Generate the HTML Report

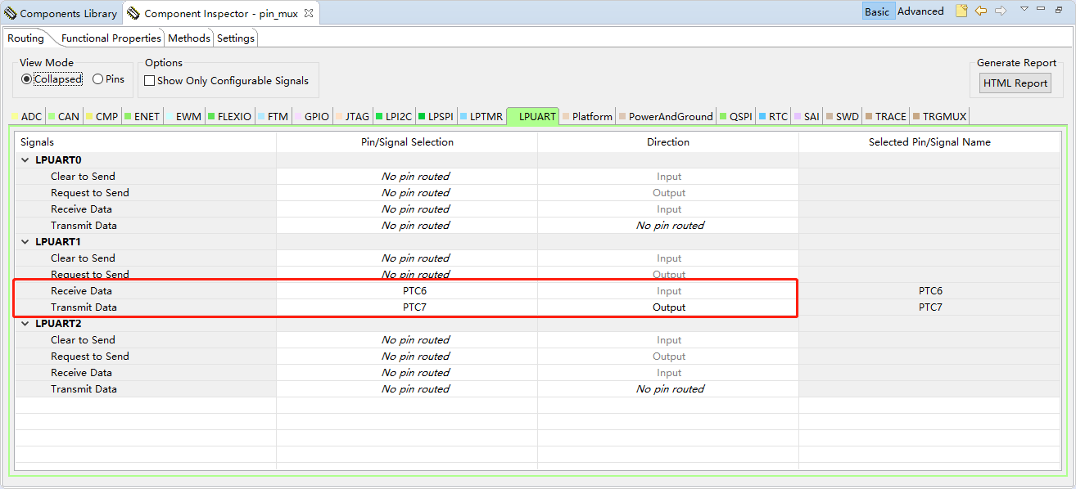point(1015,83)
